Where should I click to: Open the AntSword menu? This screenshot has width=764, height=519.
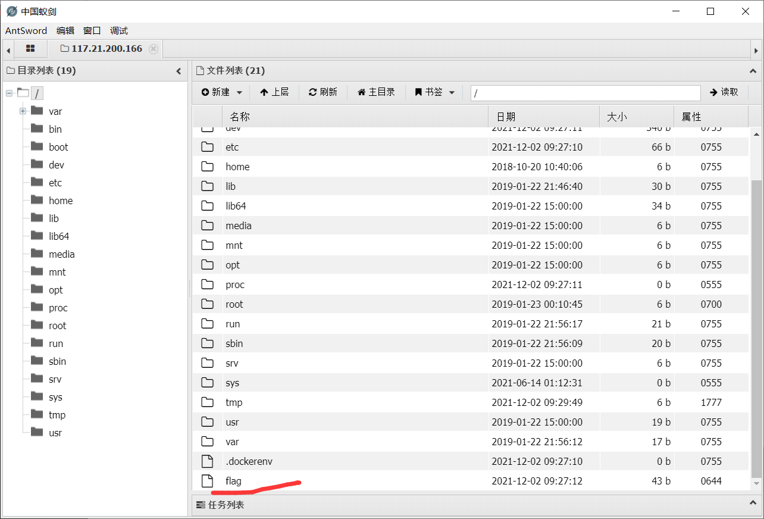[x=26, y=30]
